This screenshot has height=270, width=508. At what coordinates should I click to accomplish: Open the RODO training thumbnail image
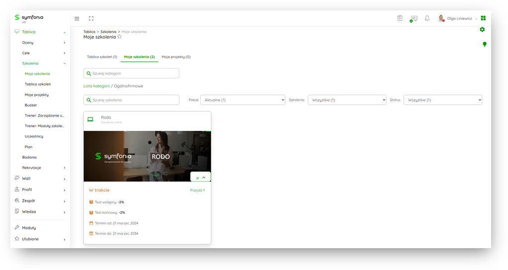pyautogui.click(x=147, y=156)
